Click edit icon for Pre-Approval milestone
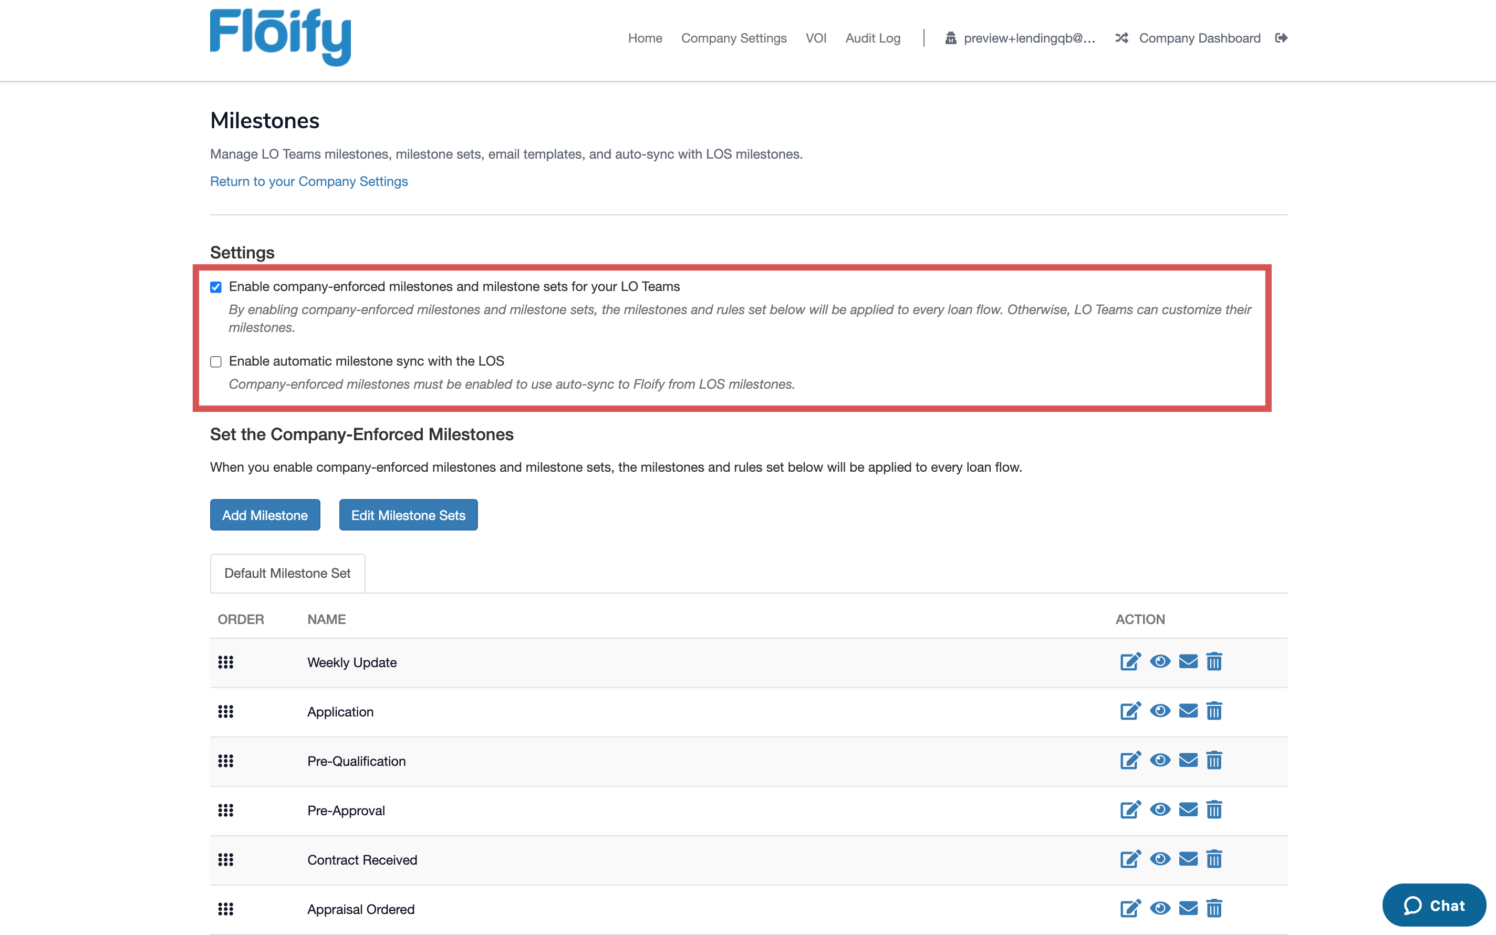This screenshot has height=935, width=1496. [1130, 810]
